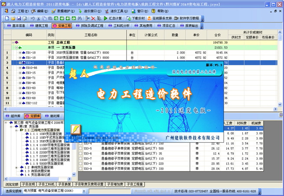Open the 造价工具(G) menu
The image size is (284, 196).
(119, 11)
